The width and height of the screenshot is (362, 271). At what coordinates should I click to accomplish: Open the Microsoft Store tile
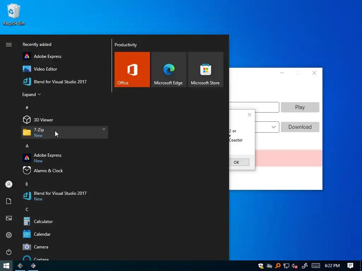click(x=206, y=70)
